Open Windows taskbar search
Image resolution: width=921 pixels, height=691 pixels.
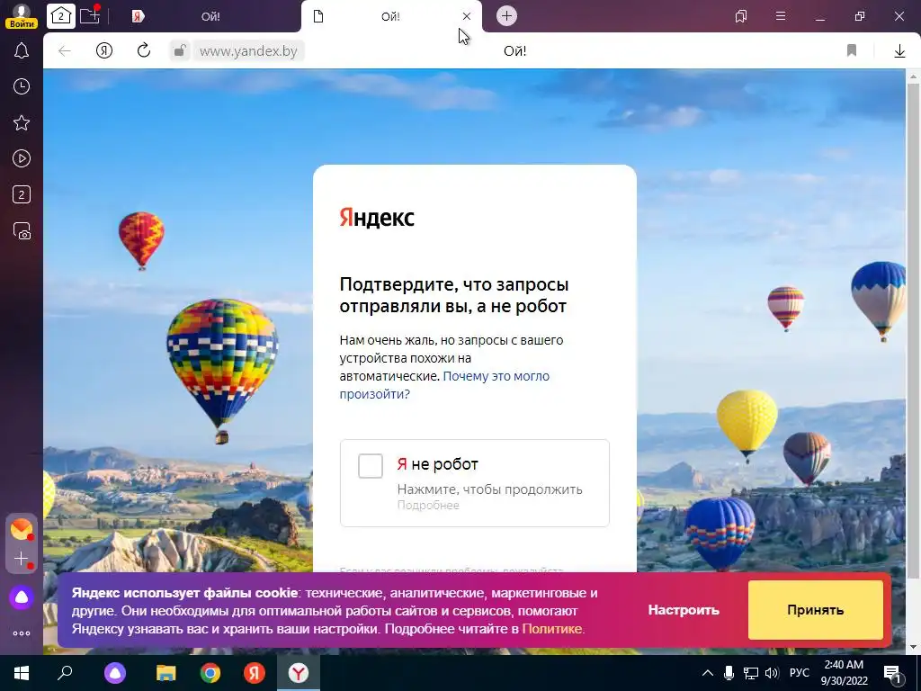65,673
